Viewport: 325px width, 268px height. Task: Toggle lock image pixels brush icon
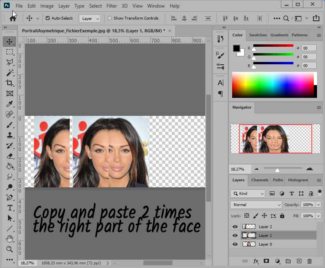pos(256,216)
